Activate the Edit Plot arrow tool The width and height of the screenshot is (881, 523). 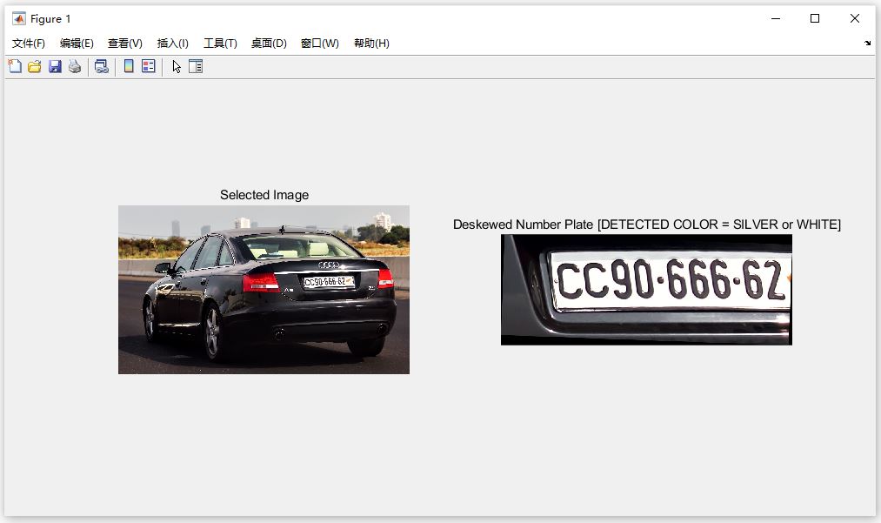pos(177,66)
